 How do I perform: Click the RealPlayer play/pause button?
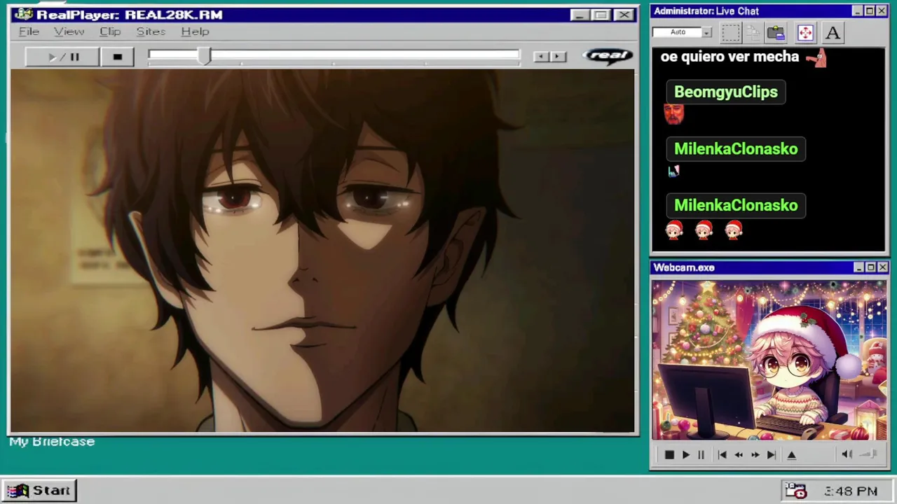(62, 57)
